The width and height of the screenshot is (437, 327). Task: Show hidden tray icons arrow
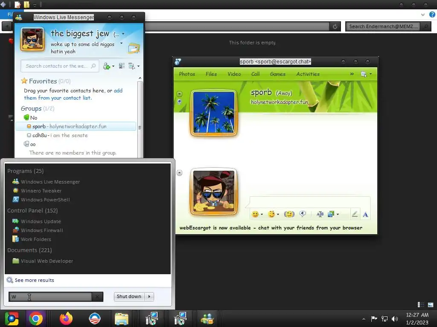click(x=364, y=319)
